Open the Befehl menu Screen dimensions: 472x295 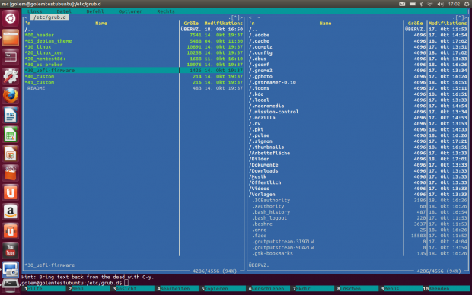pos(95,11)
